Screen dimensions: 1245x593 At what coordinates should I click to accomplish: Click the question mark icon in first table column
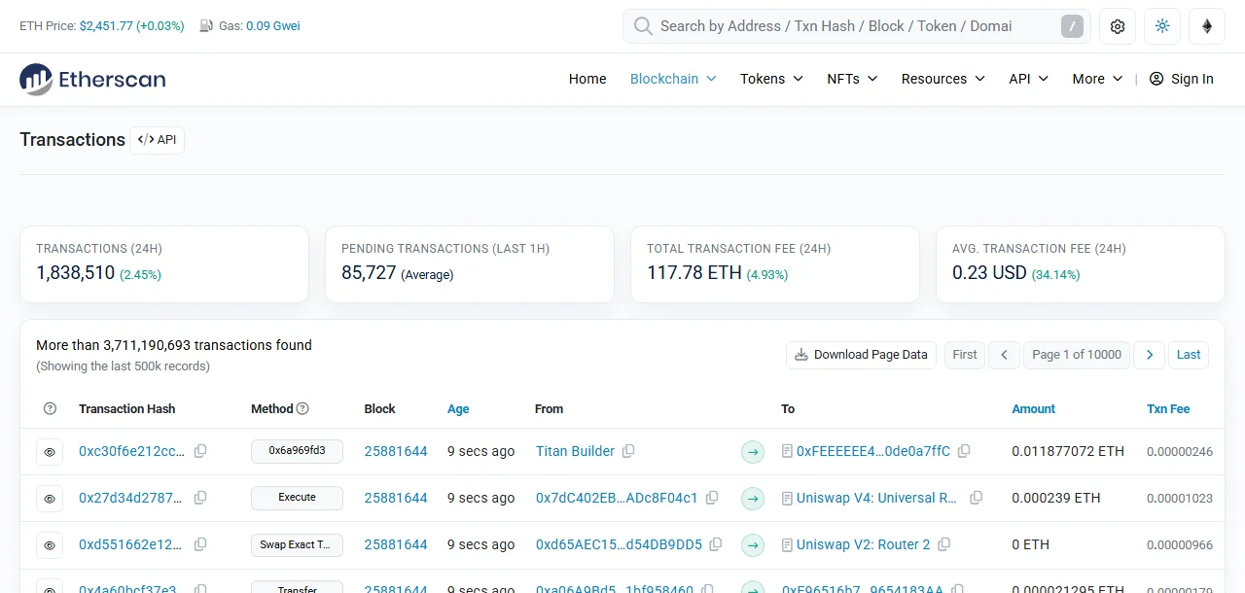(x=51, y=409)
